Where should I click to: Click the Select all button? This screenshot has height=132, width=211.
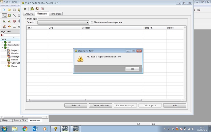click(x=76, y=105)
